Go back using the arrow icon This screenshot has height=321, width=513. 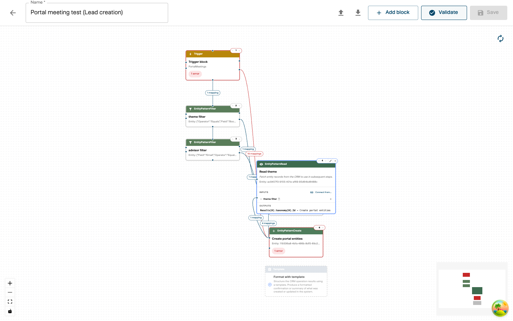click(13, 13)
